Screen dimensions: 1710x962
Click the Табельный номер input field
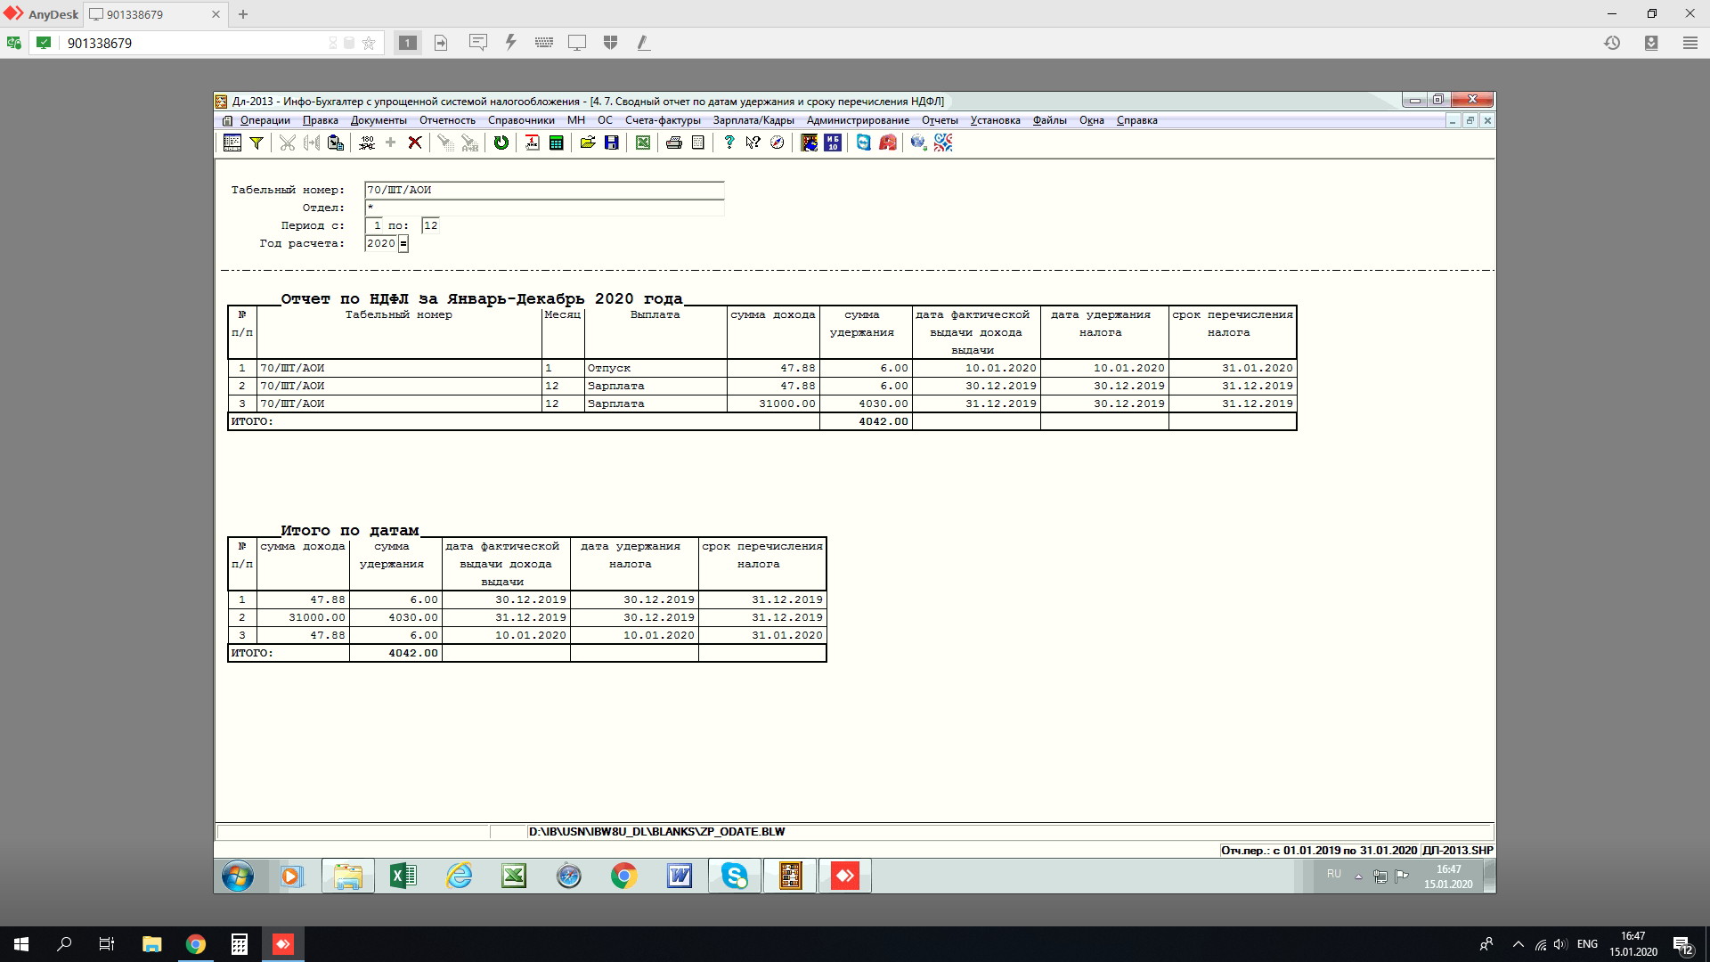(544, 190)
